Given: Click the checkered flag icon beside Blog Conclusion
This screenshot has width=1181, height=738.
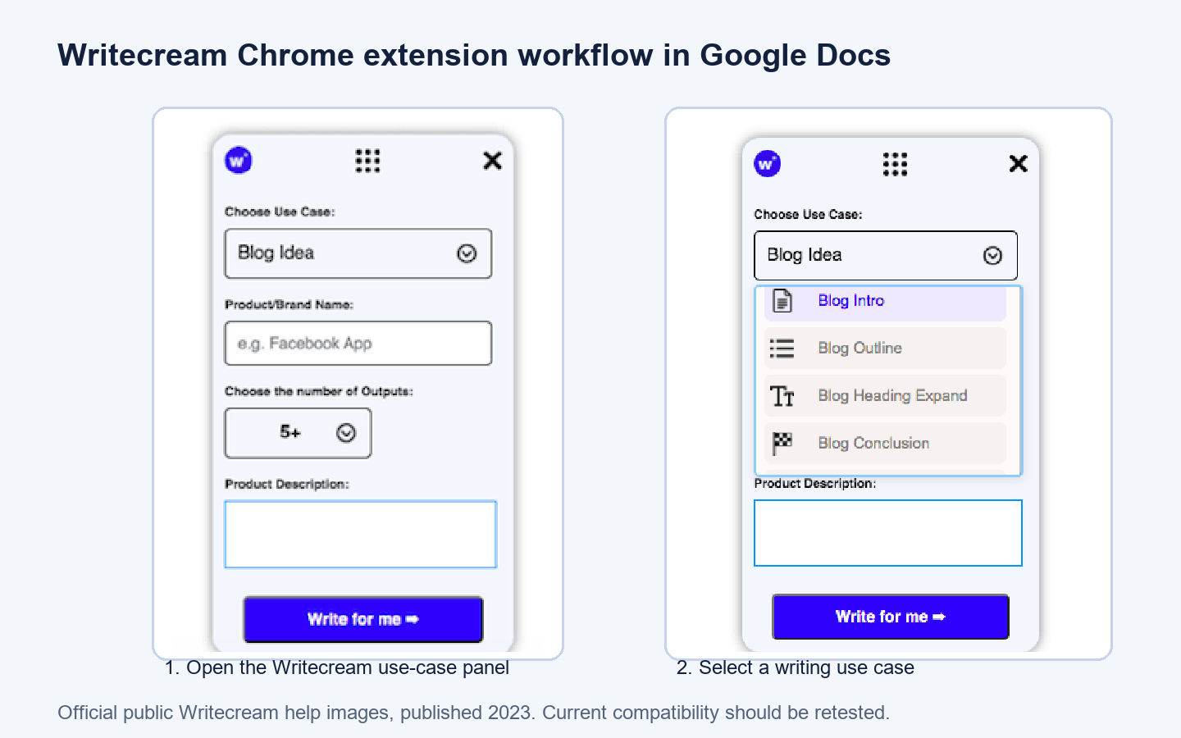Looking at the screenshot, I should 782,444.
